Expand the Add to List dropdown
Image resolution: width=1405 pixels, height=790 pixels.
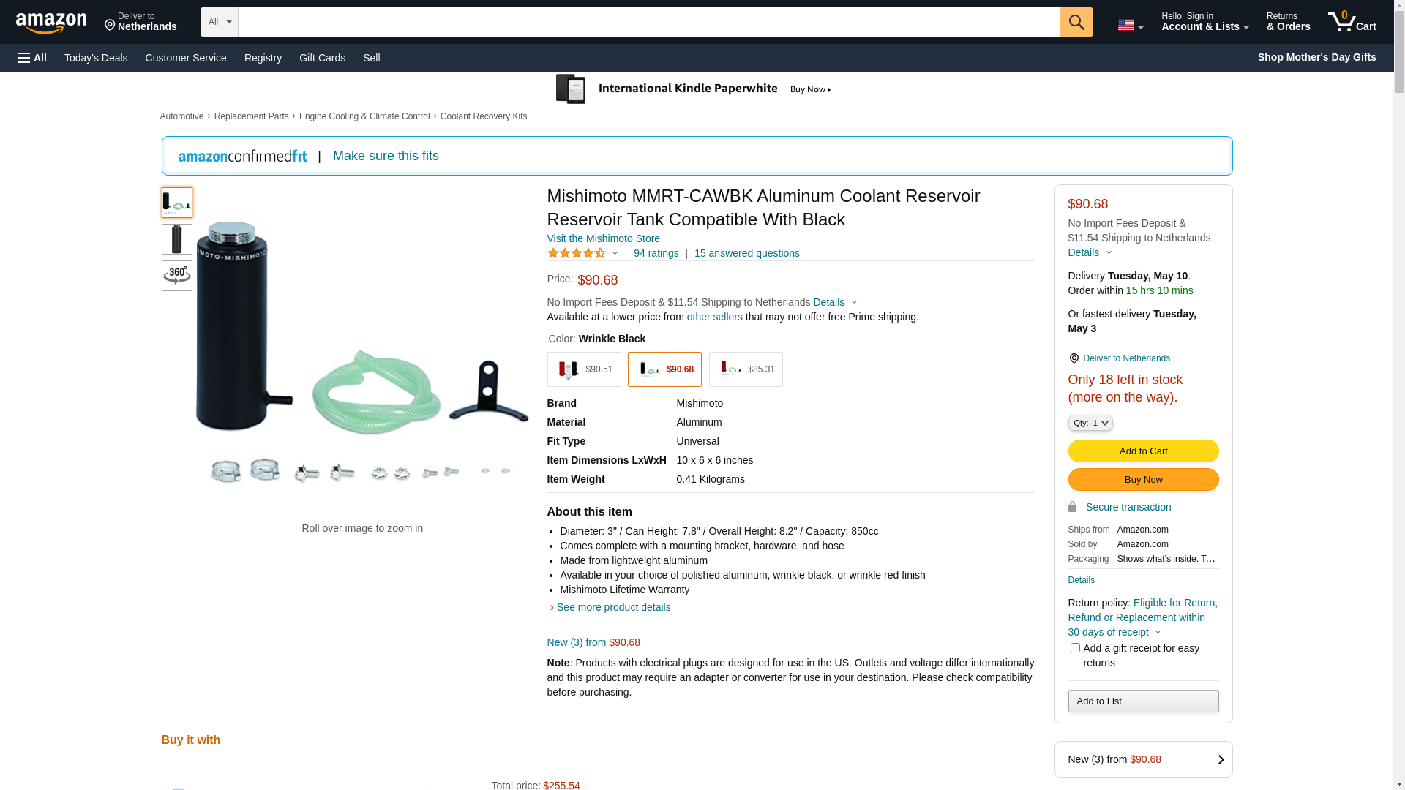[x=1142, y=701]
